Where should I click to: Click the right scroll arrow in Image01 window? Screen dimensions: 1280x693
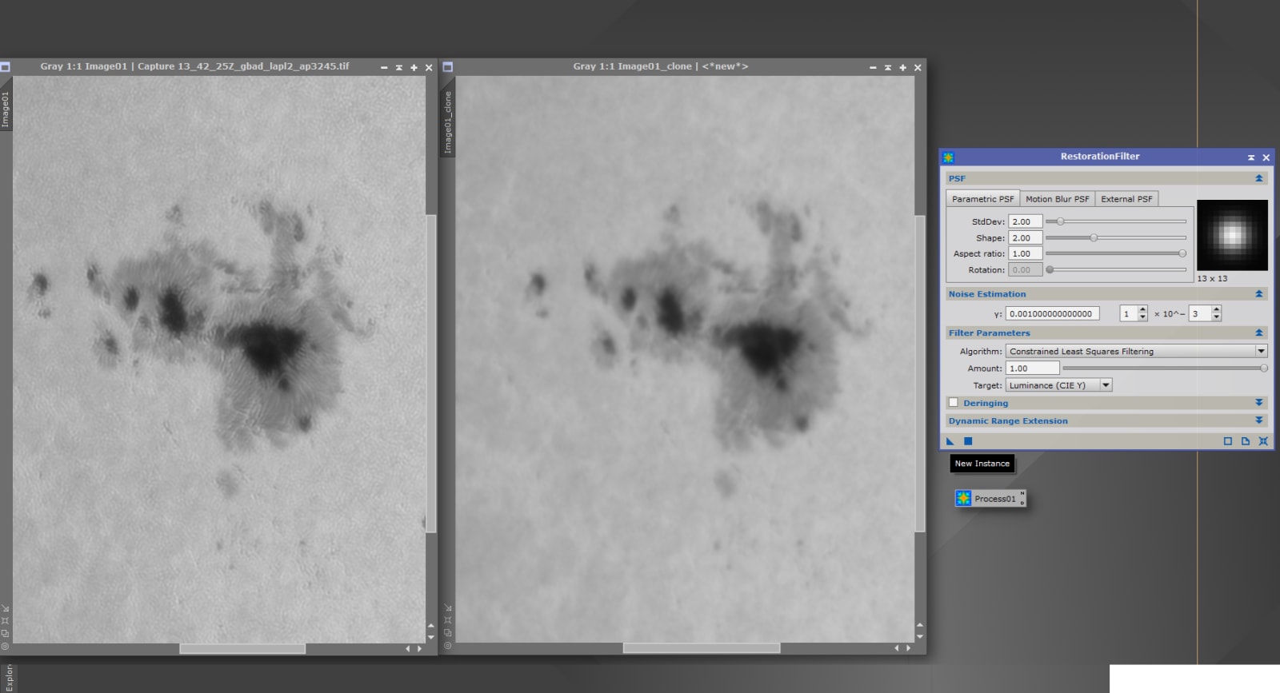(419, 649)
